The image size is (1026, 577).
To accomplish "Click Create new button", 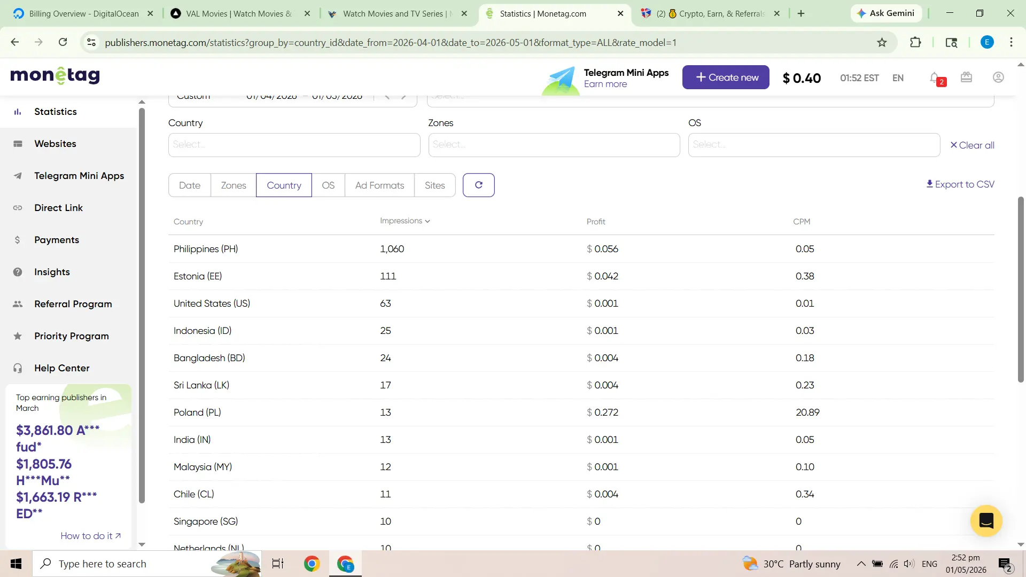I will coord(726,77).
